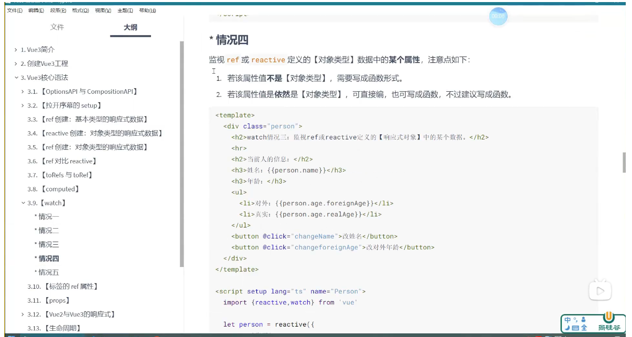
Task: Click the 2. 创建Vue3工程 outline label
Action: (x=45, y=64)
